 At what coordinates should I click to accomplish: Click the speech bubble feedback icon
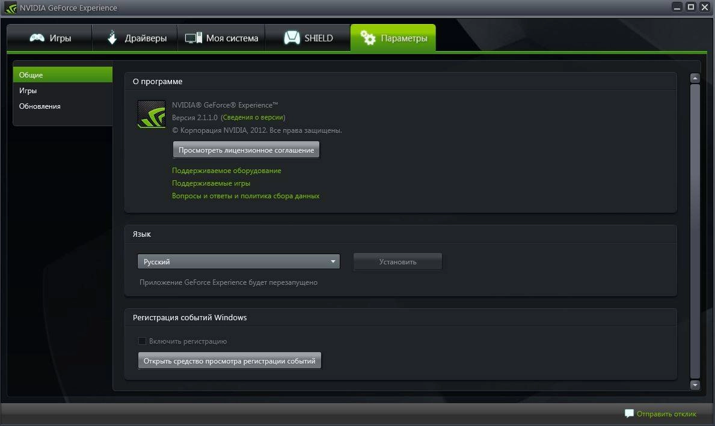click(629, 413)
